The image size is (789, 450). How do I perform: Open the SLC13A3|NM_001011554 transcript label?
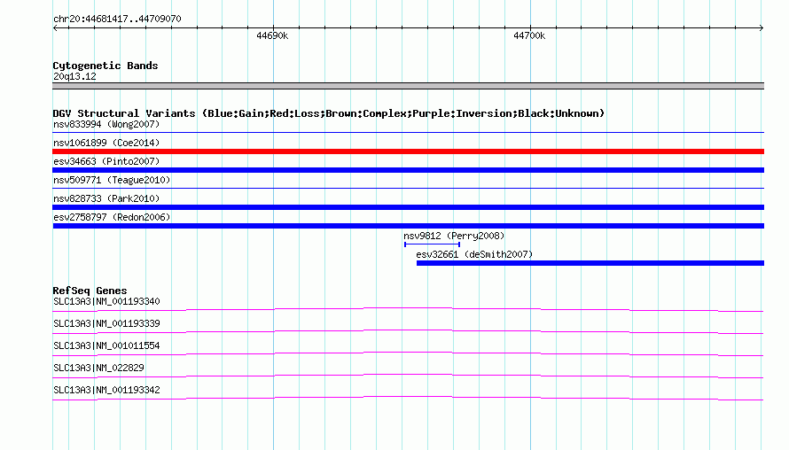pos(106,346)
